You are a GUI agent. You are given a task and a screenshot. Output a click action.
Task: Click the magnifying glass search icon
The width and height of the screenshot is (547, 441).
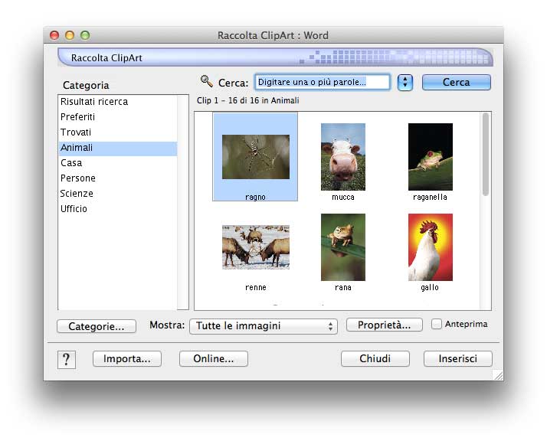pyautogui.click(x=207, y=81)
